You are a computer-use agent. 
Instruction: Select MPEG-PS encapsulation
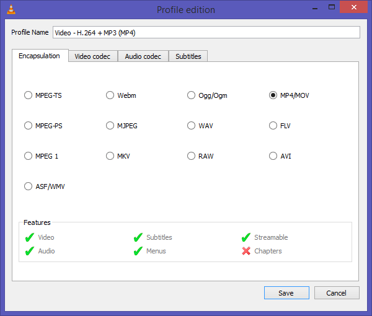pyautogui.click(x=43, y=126)
